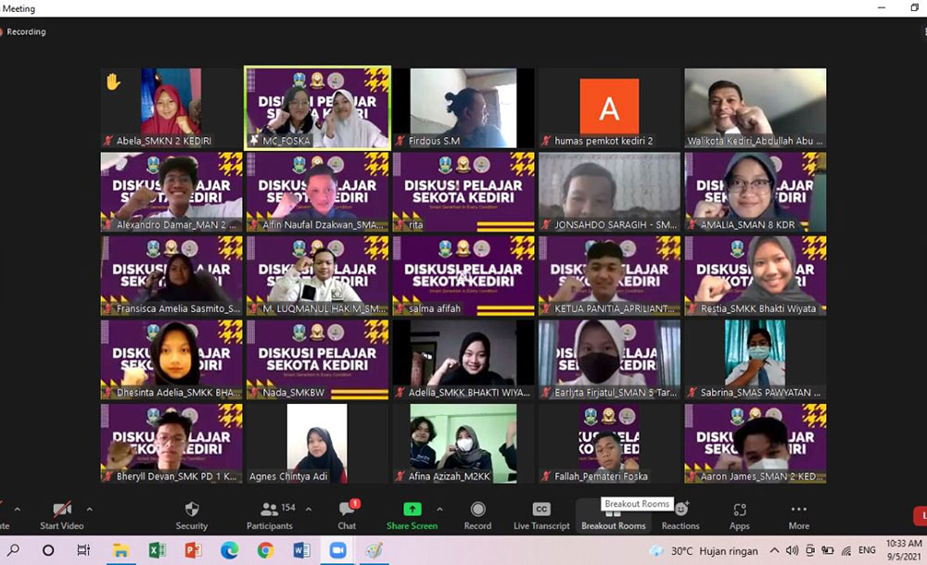The width and height of the screenshot is (927, 565).
Task: Click the Afina Azizah_M2KK name label
Action: coord(450,476)
